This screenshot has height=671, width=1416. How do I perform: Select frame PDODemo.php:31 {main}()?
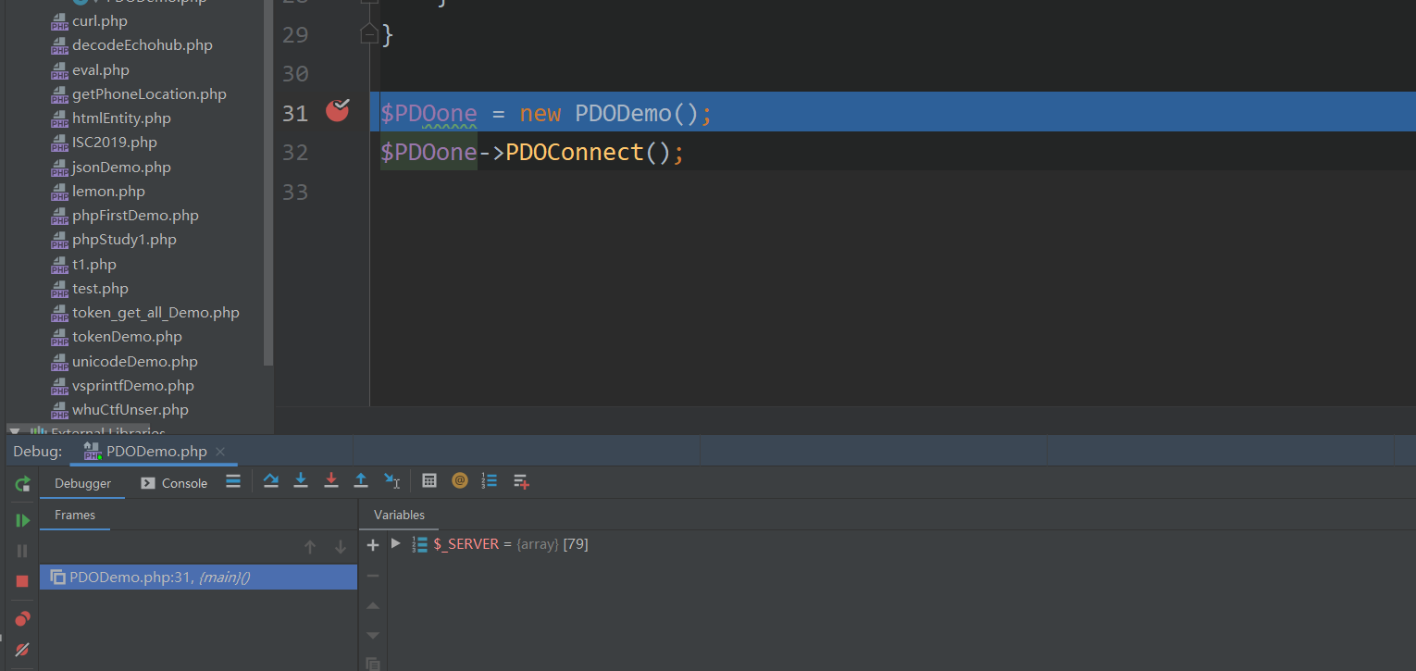pyautogui.click(x=198, y=578)
